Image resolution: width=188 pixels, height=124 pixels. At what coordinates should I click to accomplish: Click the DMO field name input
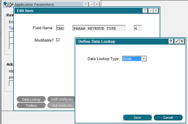pos(60,28)
